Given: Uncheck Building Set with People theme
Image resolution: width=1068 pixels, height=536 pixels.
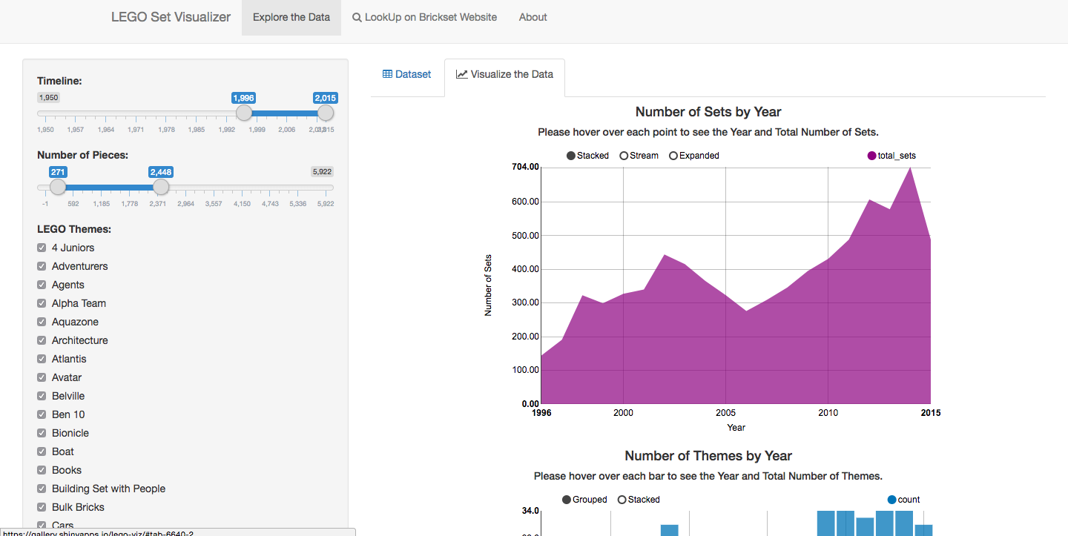Looking at the screenshot, I should [42, 489].
